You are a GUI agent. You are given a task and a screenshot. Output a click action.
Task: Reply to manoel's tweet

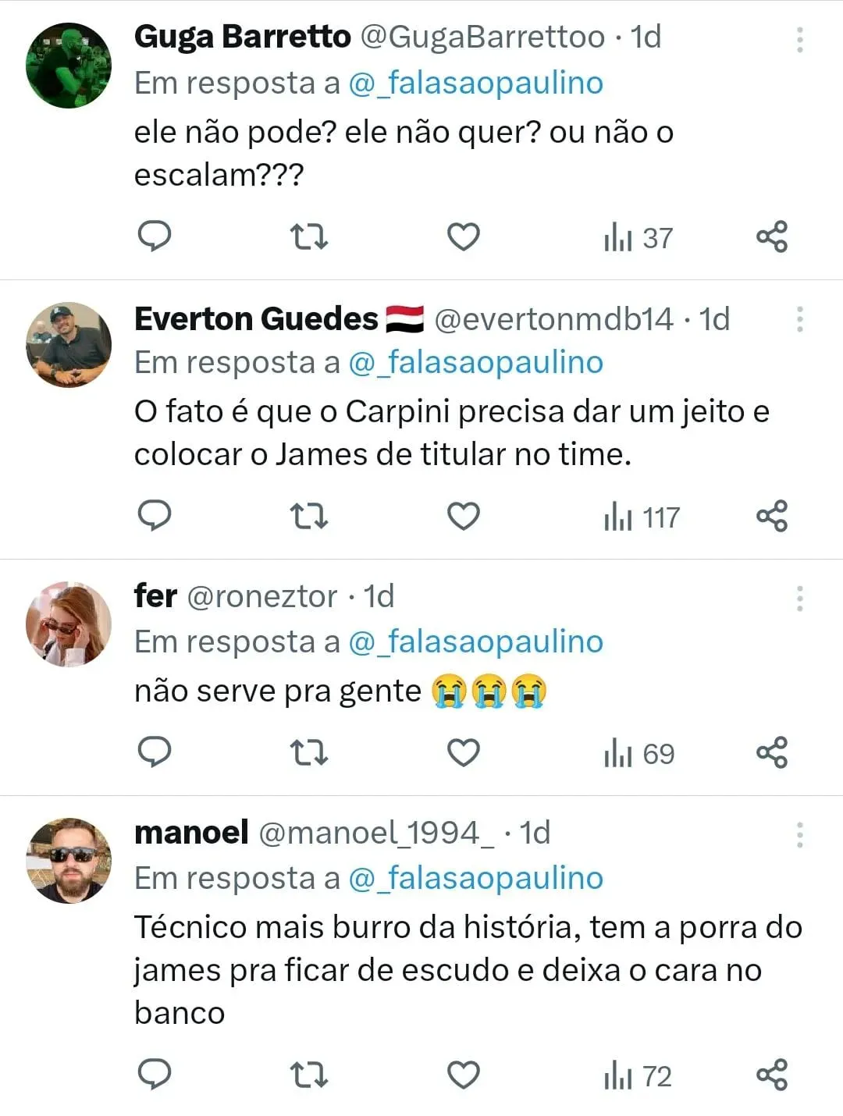pos(154,1075)
